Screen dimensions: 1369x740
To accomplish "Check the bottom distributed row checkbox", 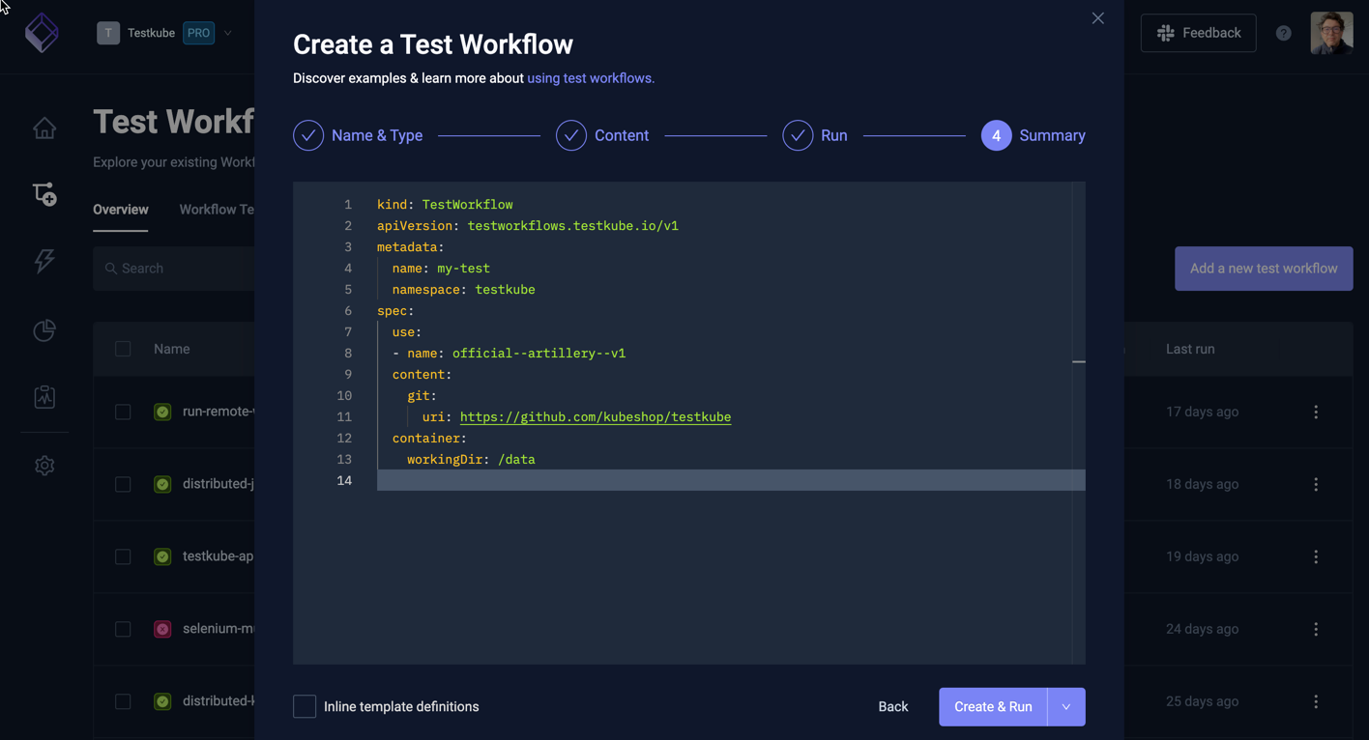I will (123, 701).
